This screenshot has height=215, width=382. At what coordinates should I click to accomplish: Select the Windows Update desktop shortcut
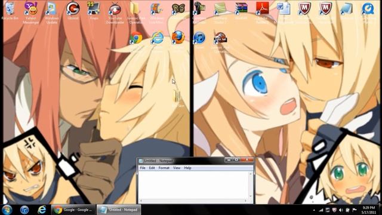(52, 13)
